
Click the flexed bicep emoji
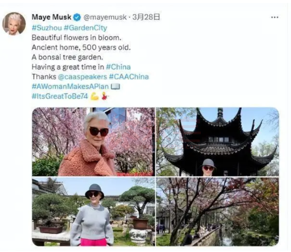coord(94,96)
